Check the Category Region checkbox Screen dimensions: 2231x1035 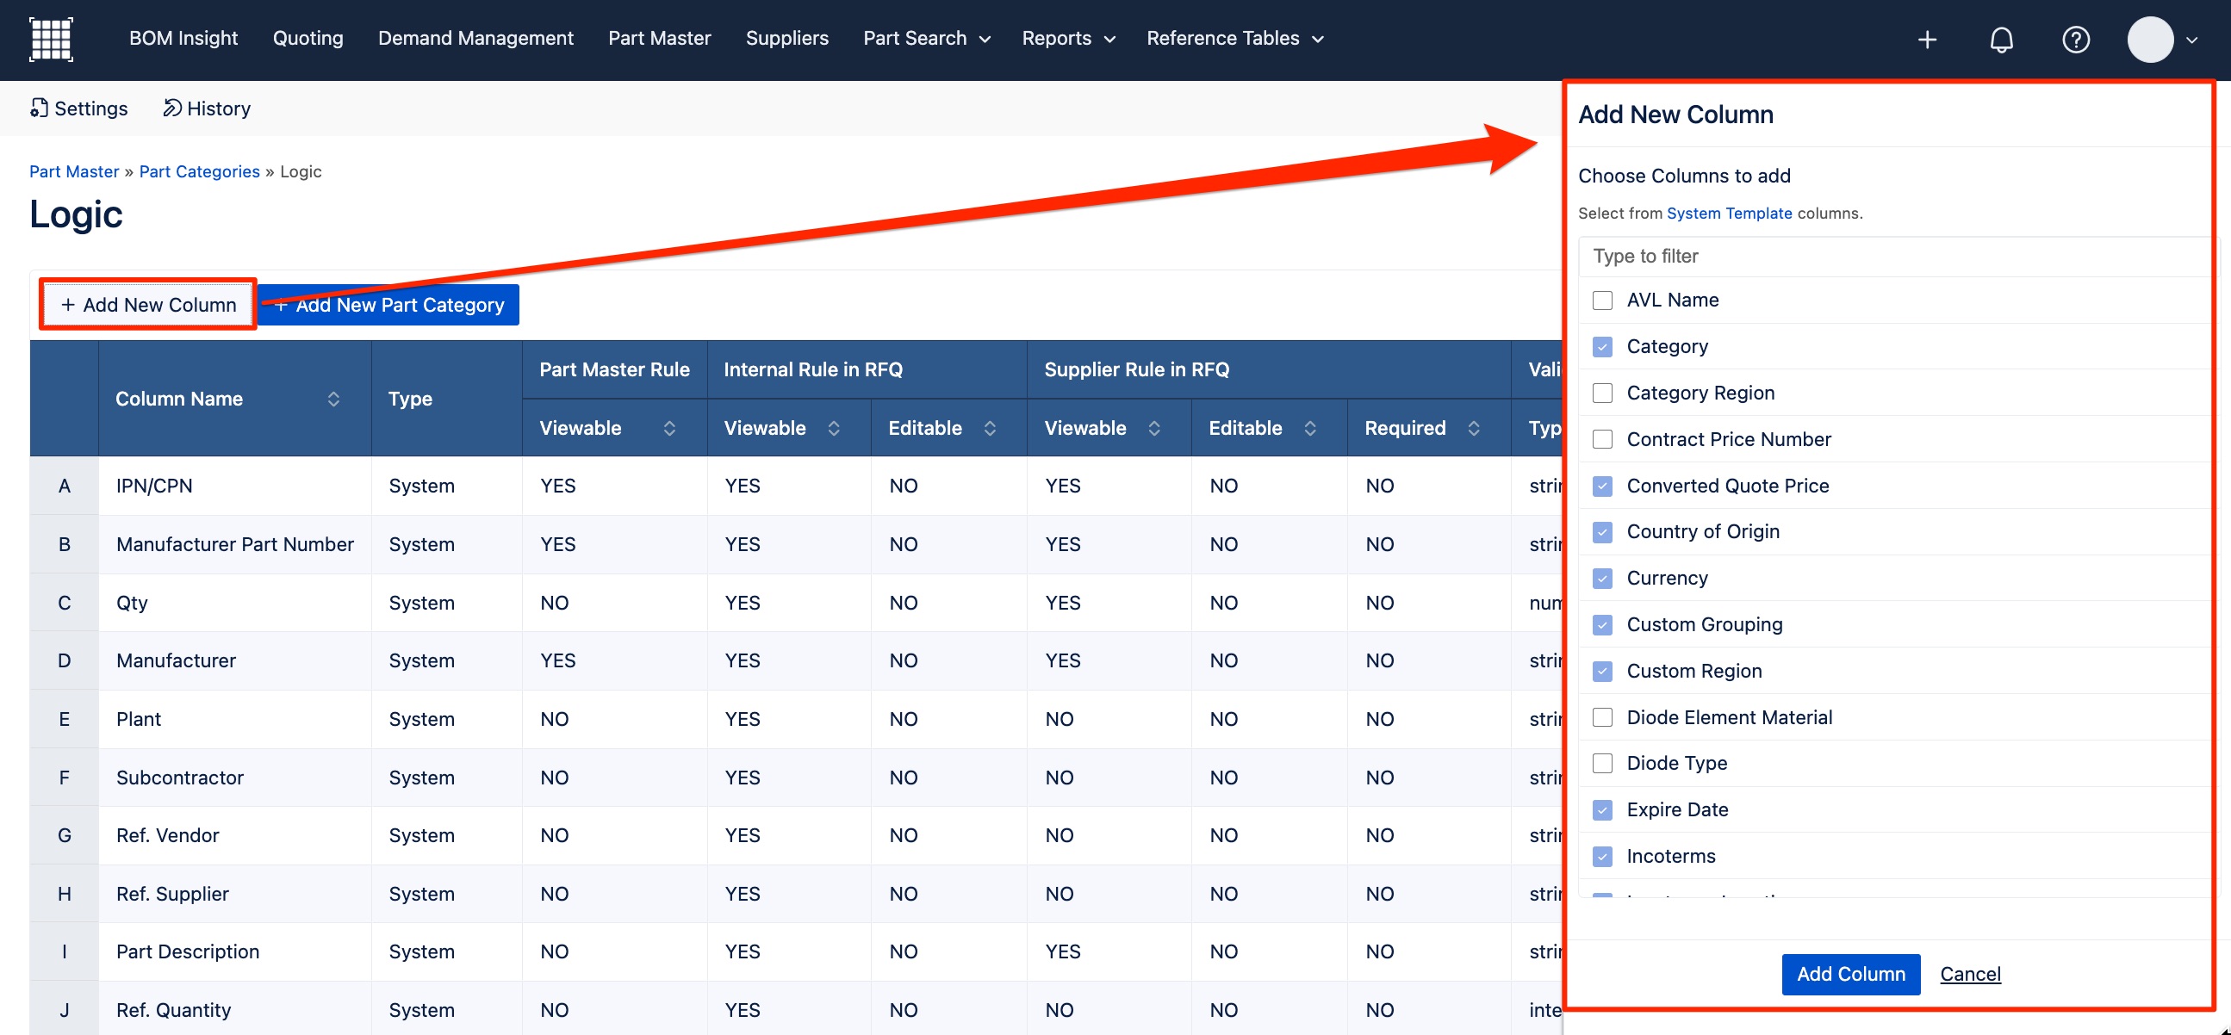[x=1602, y=393]
